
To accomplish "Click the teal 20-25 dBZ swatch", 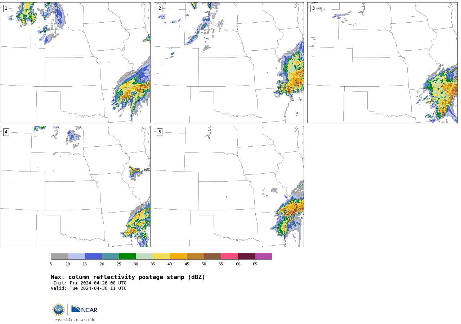I will (x=110, y=256).
